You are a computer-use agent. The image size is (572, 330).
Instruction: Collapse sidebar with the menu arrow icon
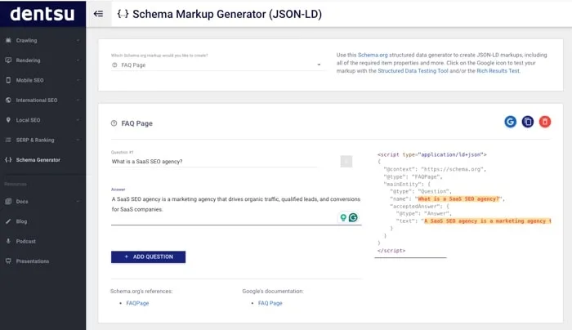[98, 14]
